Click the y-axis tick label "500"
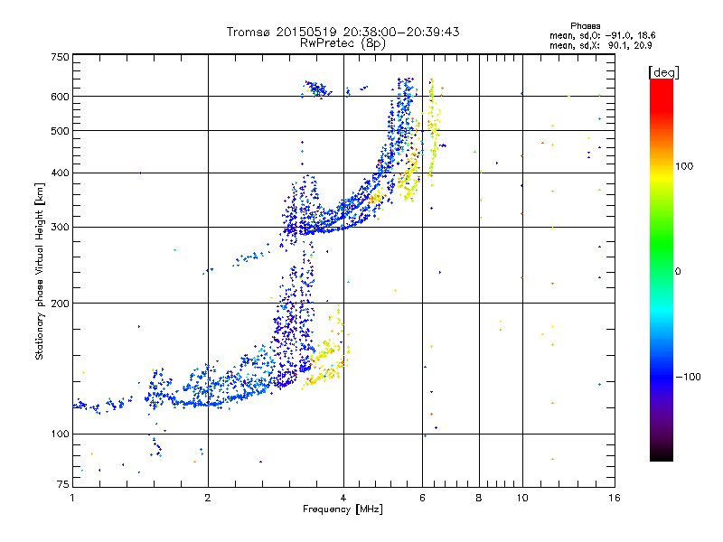The width and height of the screenshot is (723, 542). click(60, 131)
